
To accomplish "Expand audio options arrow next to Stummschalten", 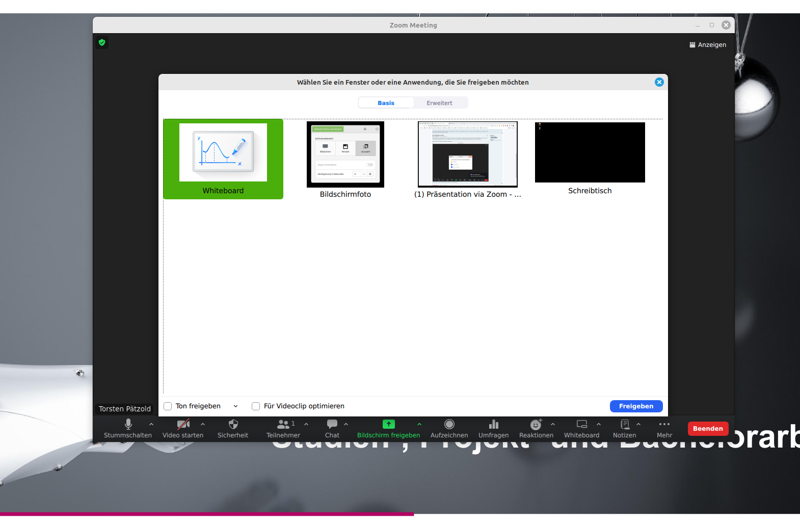I will point(151,424).
